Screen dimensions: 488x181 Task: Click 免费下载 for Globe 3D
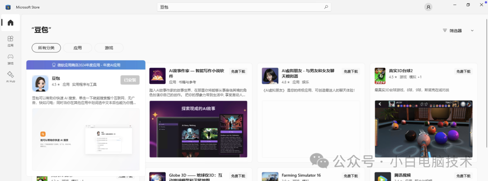click(x=238, y=176)
